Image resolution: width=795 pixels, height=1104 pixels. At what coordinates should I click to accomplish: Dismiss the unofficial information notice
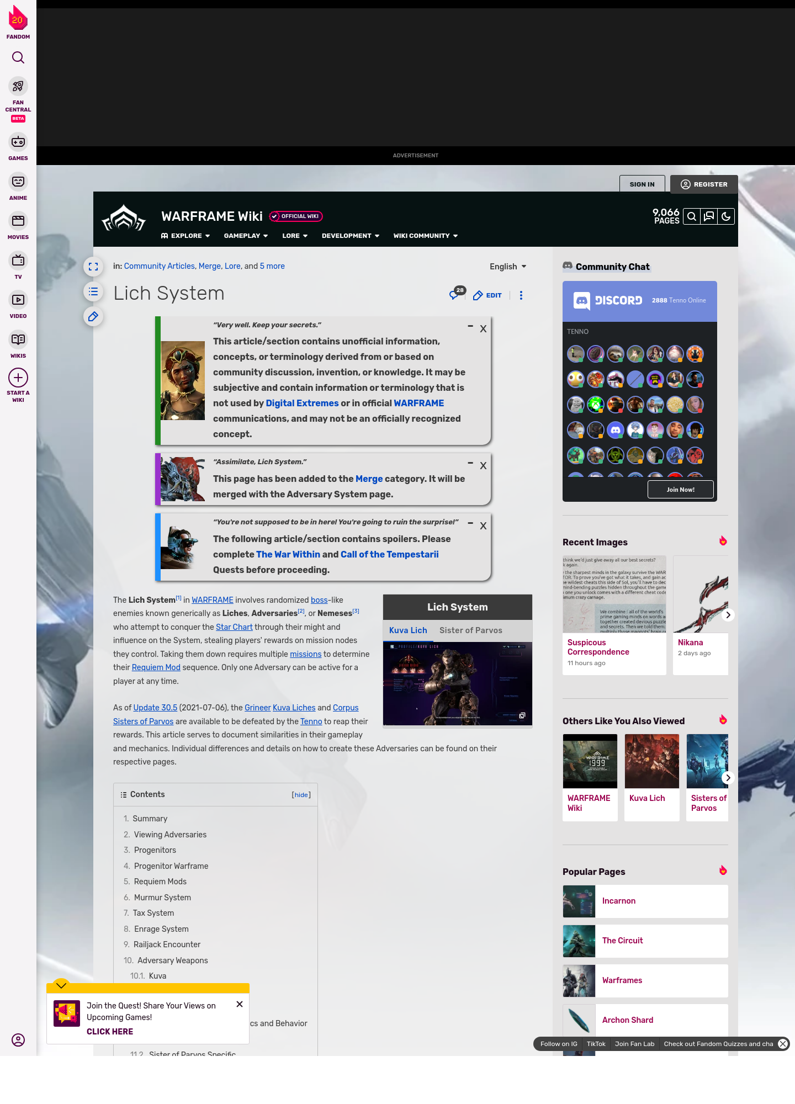(x=483, y=329)
